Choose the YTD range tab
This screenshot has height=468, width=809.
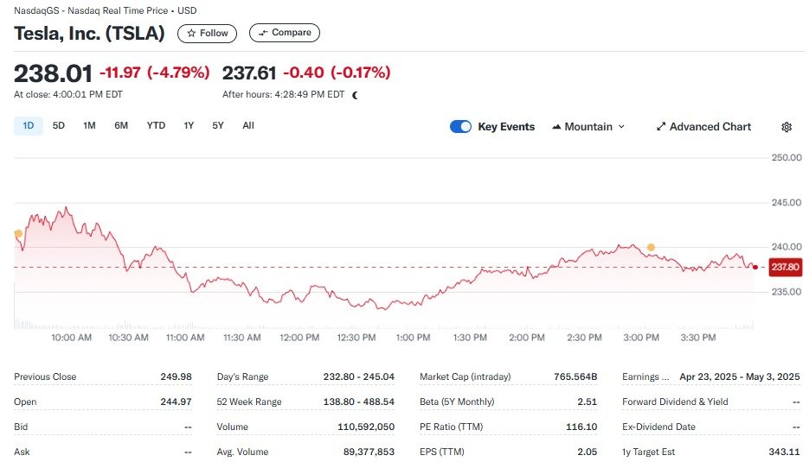(156, 125)
